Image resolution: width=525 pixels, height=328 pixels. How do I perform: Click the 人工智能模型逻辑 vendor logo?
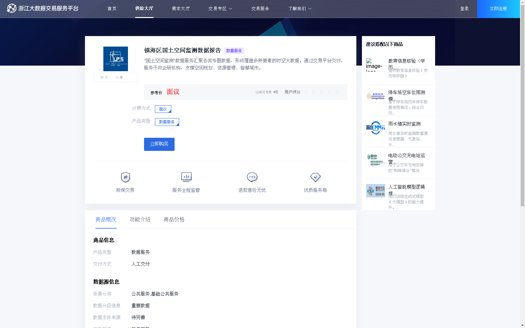click(x=376, y=191)
